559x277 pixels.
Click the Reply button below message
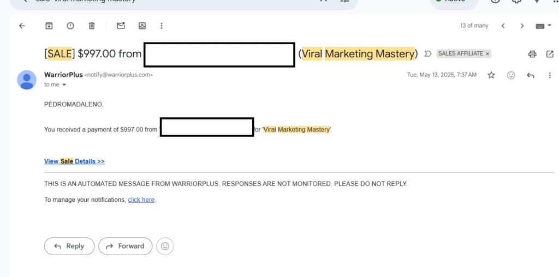coord(69,246)
